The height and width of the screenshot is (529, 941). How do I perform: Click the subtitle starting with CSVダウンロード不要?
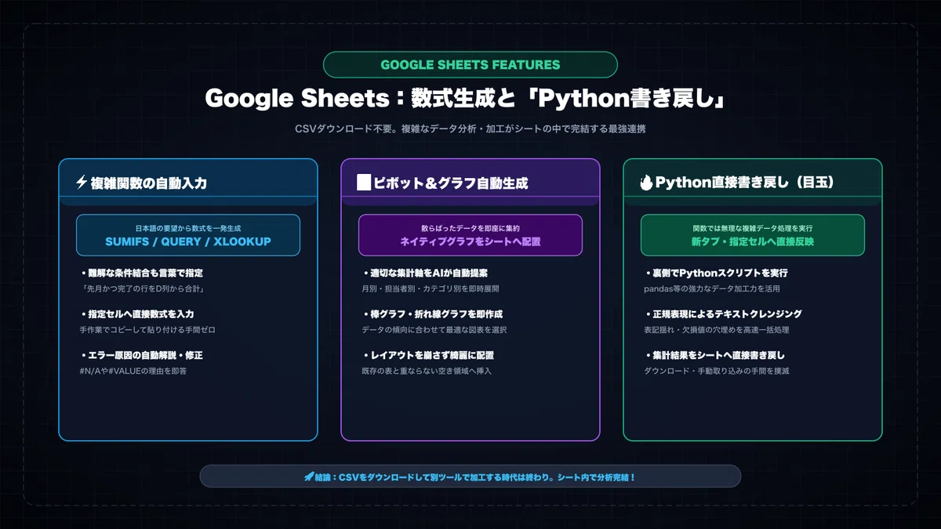[470, 129]
